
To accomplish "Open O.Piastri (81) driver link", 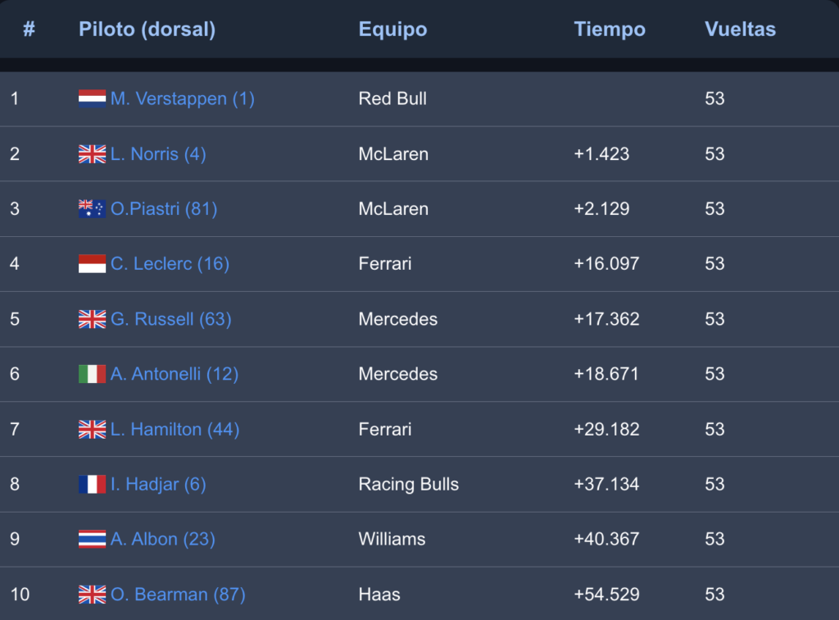I will (164, 209).
